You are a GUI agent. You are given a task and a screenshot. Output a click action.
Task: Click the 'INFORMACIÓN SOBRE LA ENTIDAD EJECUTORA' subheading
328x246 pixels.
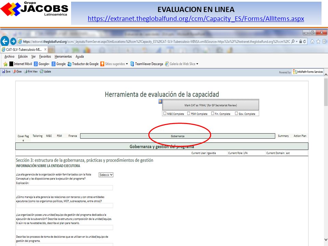click(48, 166)
